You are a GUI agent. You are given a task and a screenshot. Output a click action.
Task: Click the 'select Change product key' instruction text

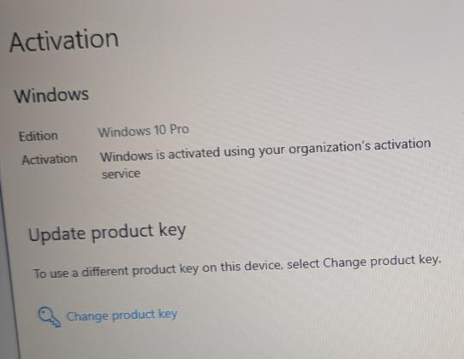point(364,262)
